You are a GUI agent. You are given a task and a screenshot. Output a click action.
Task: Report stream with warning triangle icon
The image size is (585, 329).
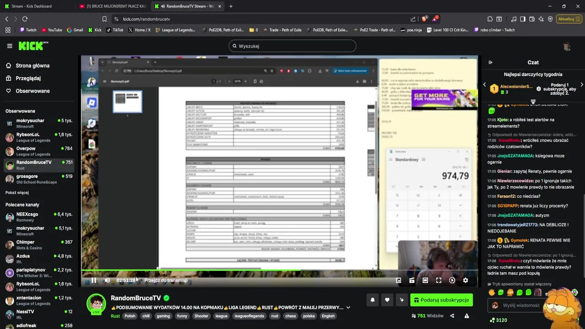click(467, 316)
